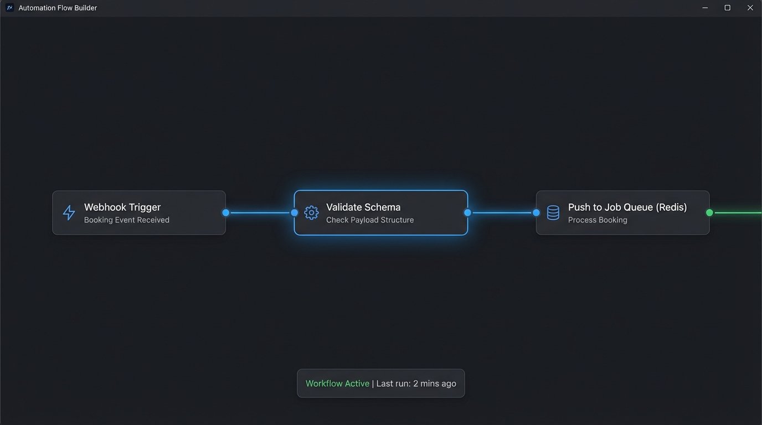The width and height of the screenshot is (762, 425).
Task: Select the Redis database icon
Action: point(553,212)
